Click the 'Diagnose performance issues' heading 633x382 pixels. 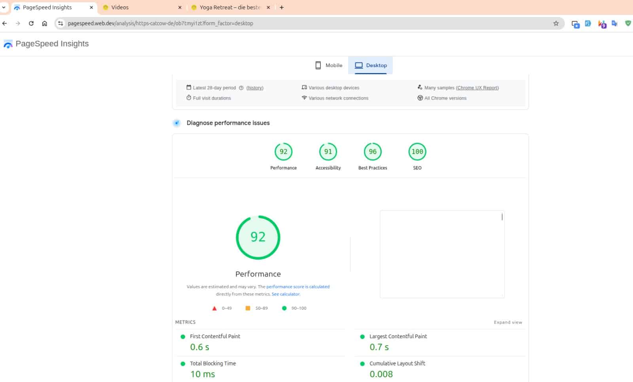coord(228,123)
